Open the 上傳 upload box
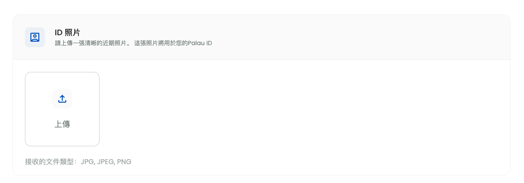This screenshot has width=524, height=183. (62, 109)
